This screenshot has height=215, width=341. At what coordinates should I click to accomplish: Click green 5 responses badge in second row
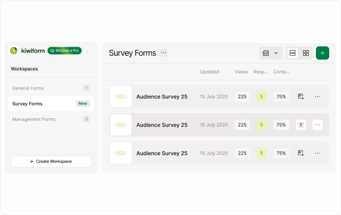pyautogui.click(x=262, y=125)
